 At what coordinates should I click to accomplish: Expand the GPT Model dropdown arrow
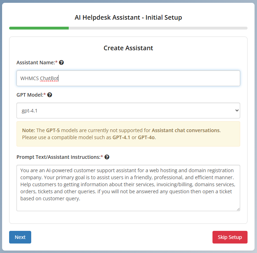click(x=236, y=111)
